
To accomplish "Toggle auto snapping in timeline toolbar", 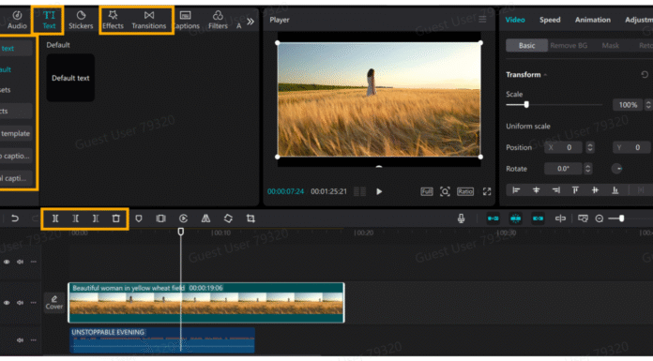I will (516, 218).
